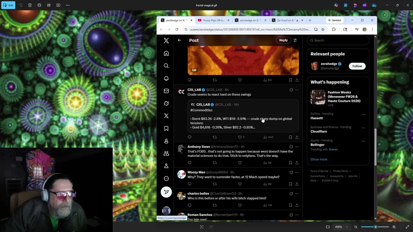This screenshot has height=232, width=413.
Task: Start slideshow with the play icon
Action: pyautogui.click(x=58, y=5)
